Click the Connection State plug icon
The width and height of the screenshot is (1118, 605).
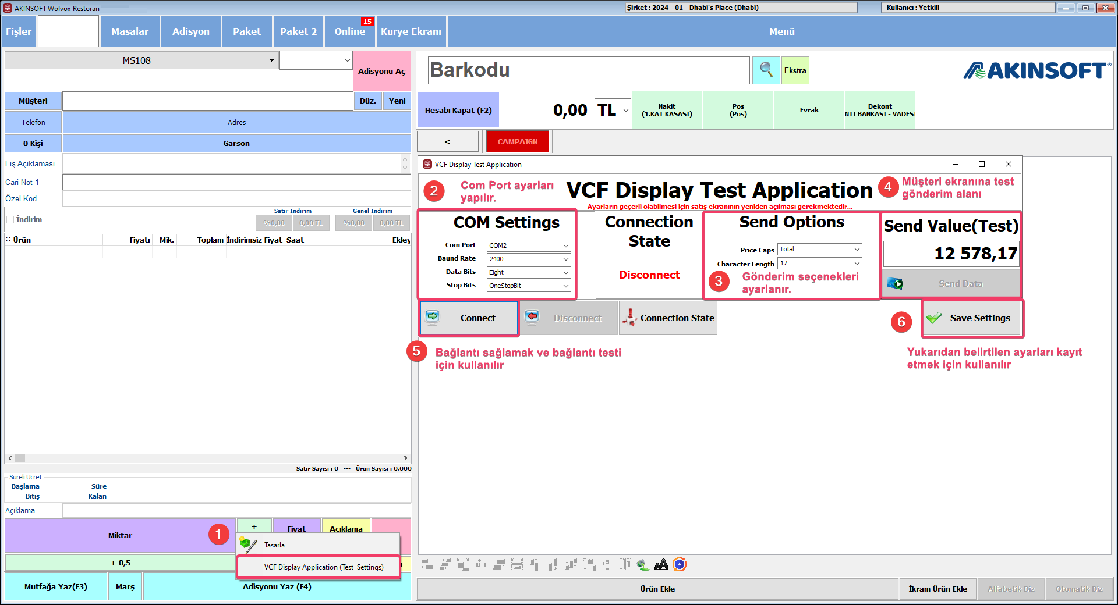click(629, 317)
